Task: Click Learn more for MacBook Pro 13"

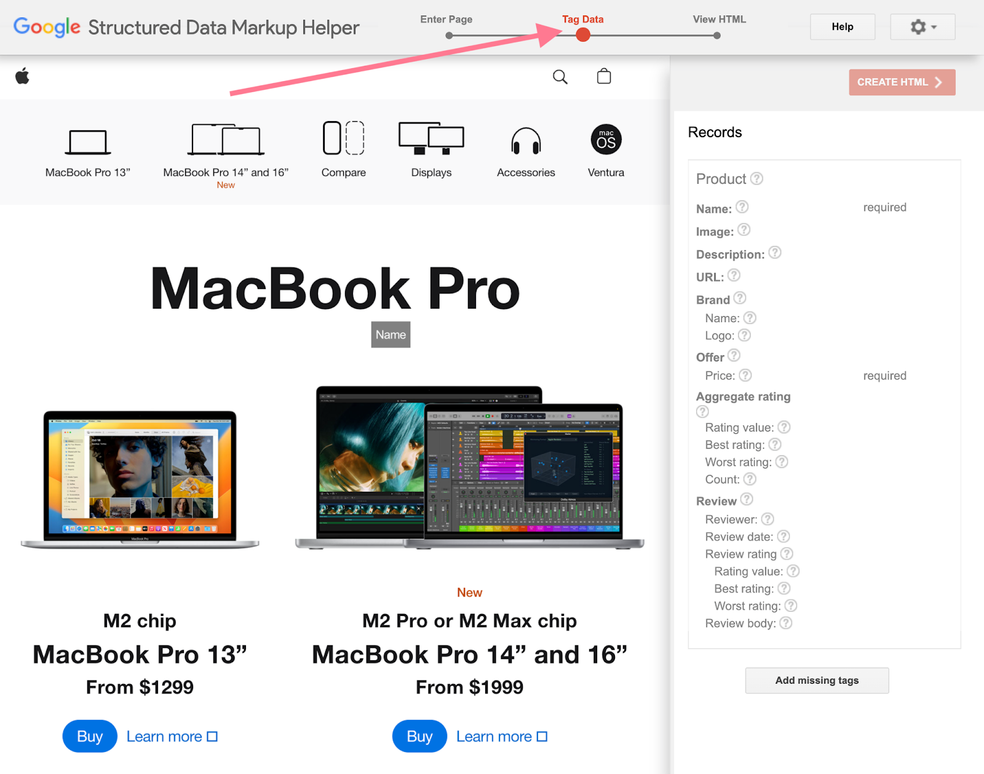Action: [x=172, y=736]
